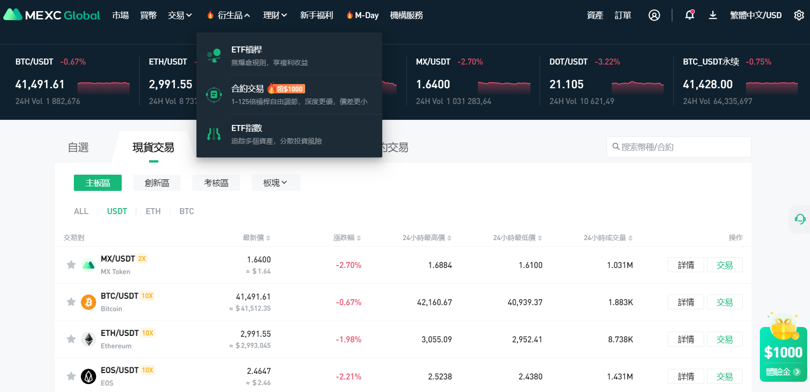Image resolution: width=810 pixels, height=392 pixels.
Task: Sort by 最新價 column
Action: point(256,238)
